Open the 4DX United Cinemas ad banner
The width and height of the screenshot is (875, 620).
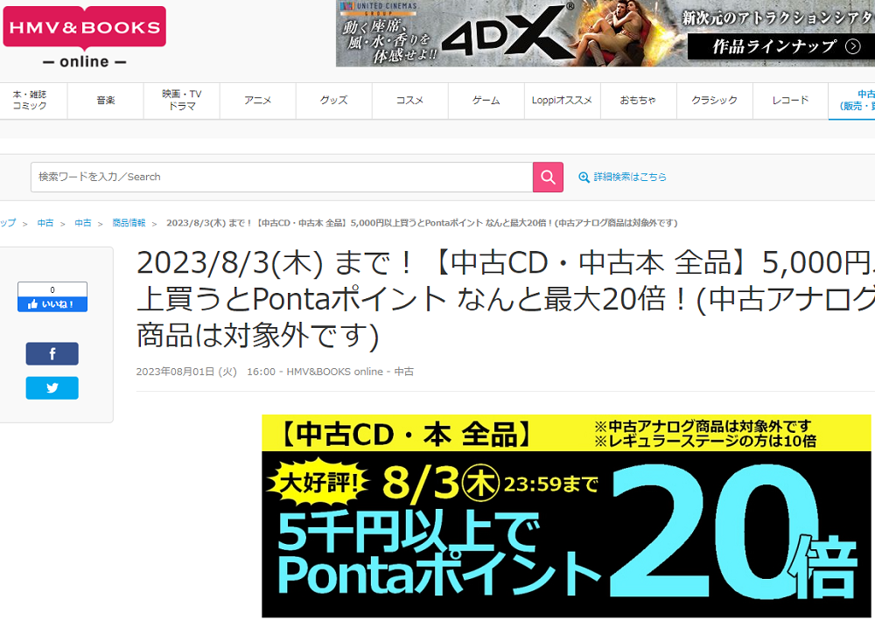pyautogui.click(x=605, y=33)
